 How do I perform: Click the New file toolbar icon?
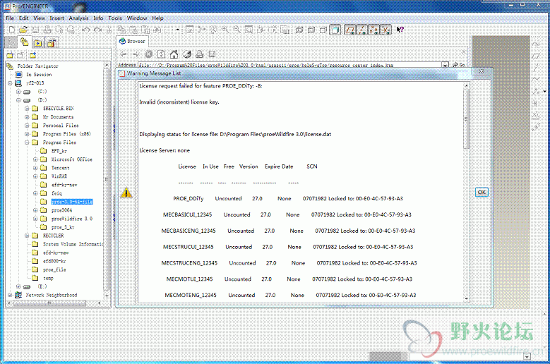click(x=11, y=30)
